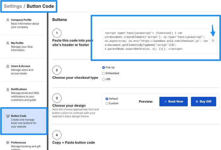Image resolution: width=221 pixels, height=150 pixels.
Task: Open Company Profile settings
Action: pos(23,23)
